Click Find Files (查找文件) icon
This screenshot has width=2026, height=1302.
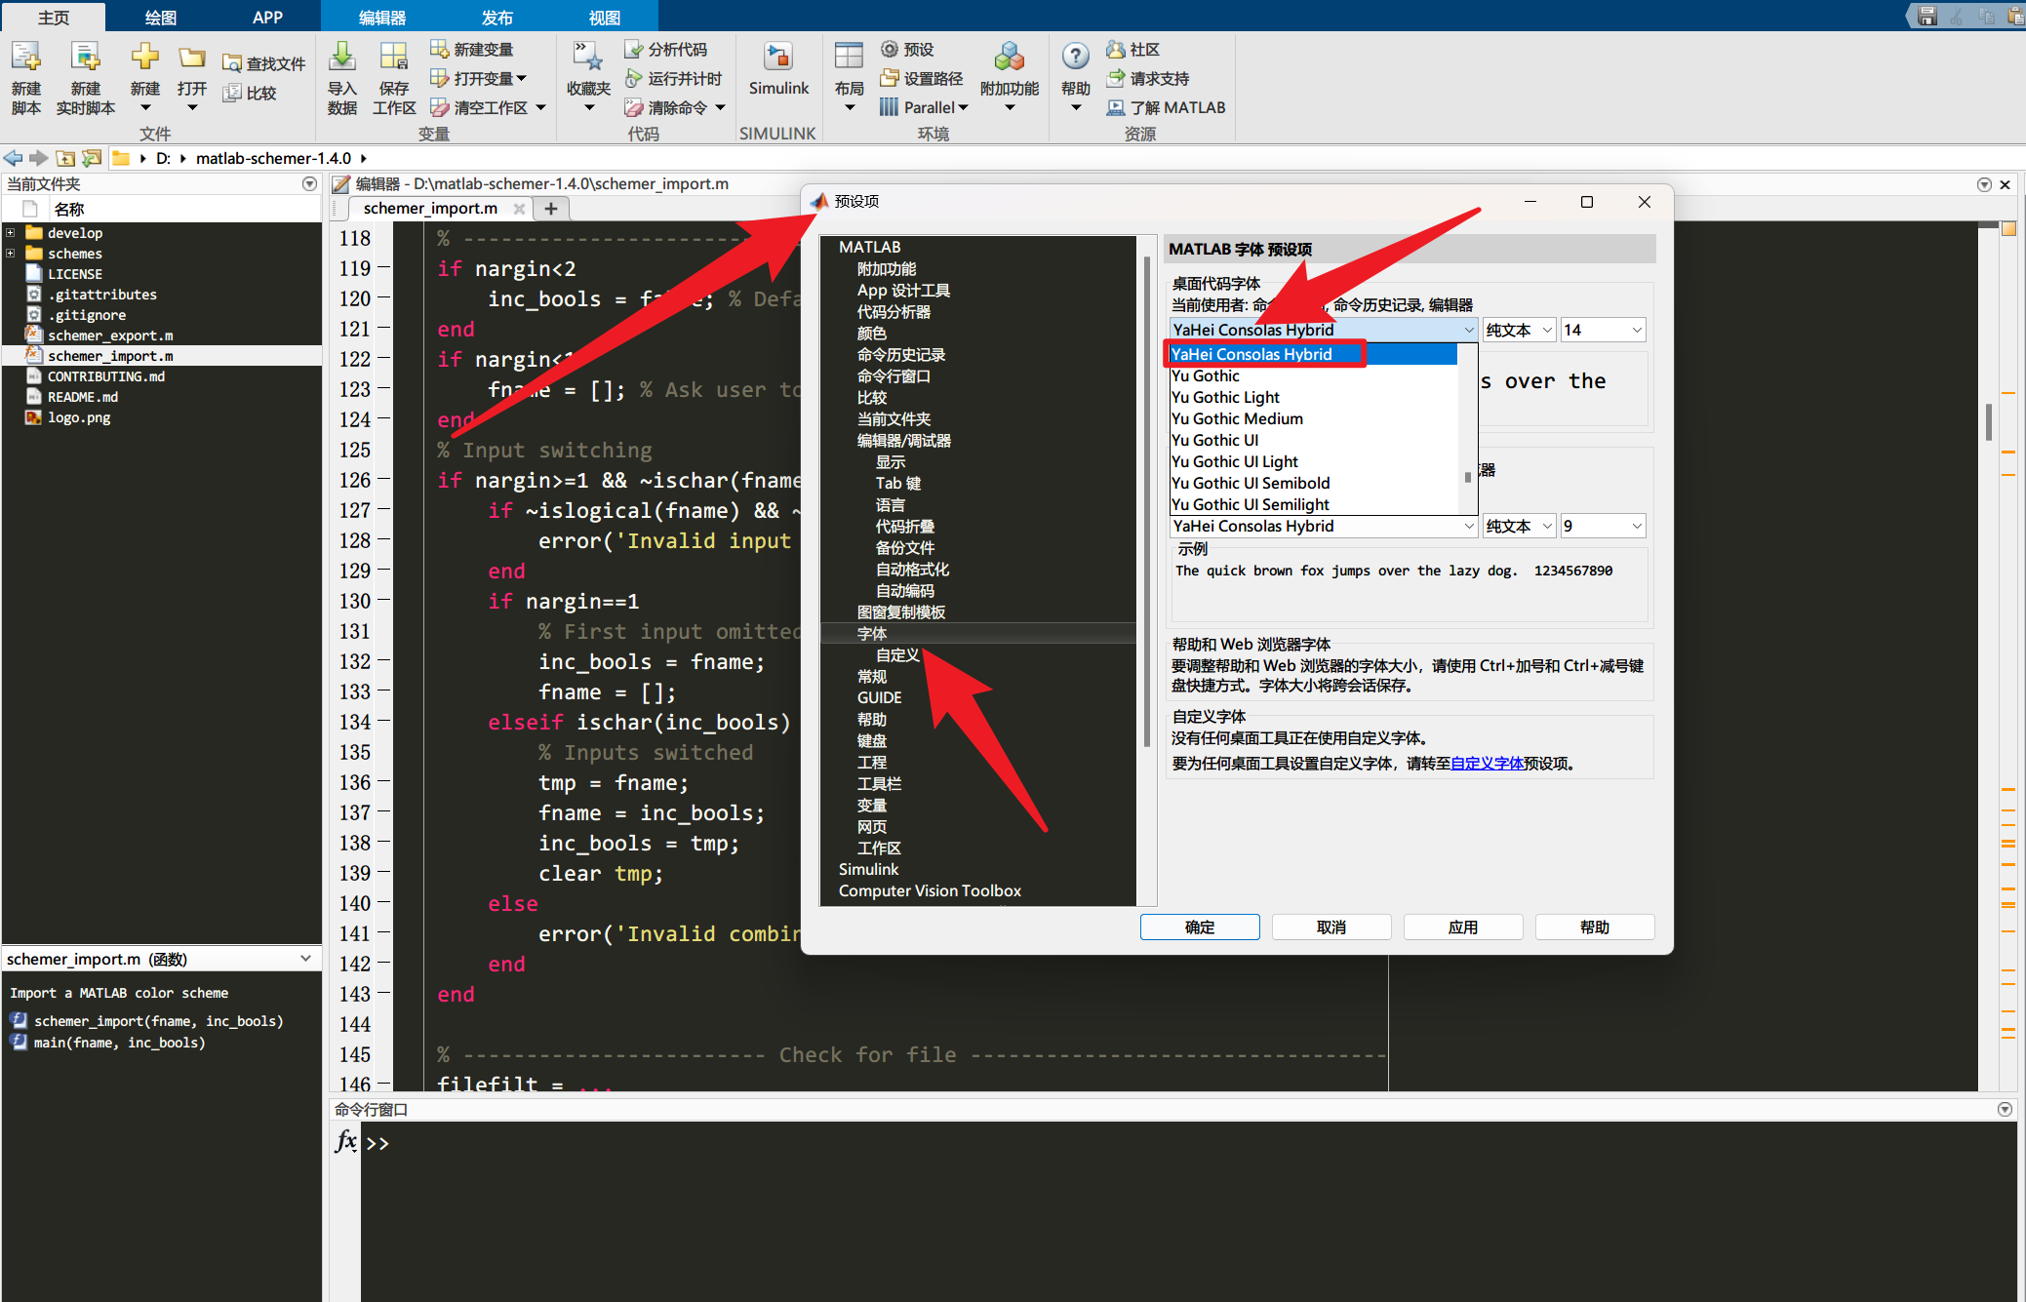[x=232, y=63]
